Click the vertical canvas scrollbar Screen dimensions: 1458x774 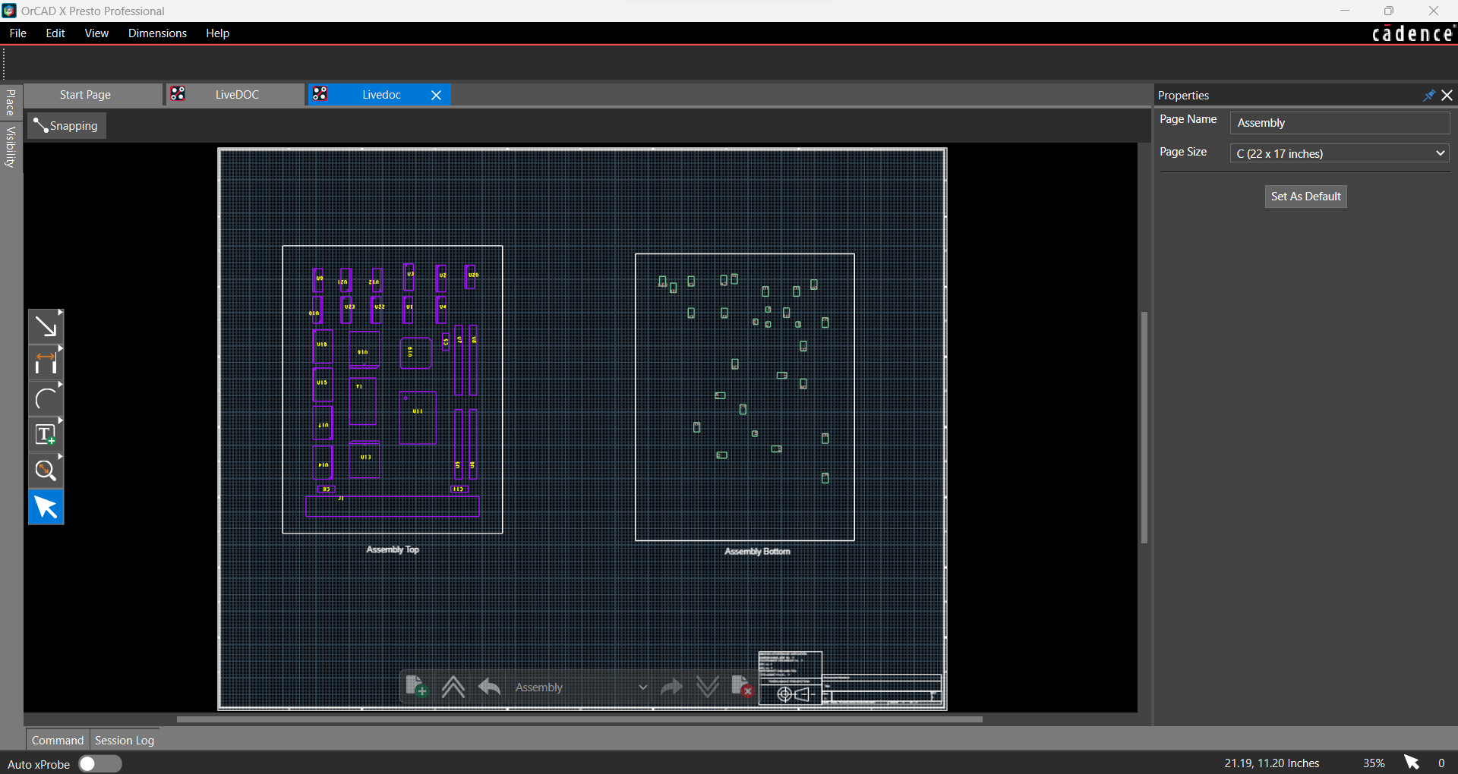[1144, 426]
